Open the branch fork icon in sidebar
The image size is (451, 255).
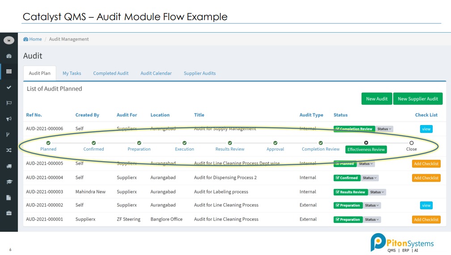[8, 134]
